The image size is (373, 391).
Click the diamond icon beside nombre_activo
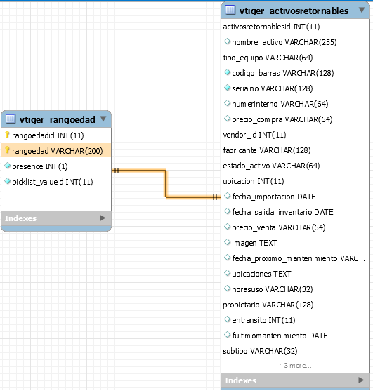227,41
